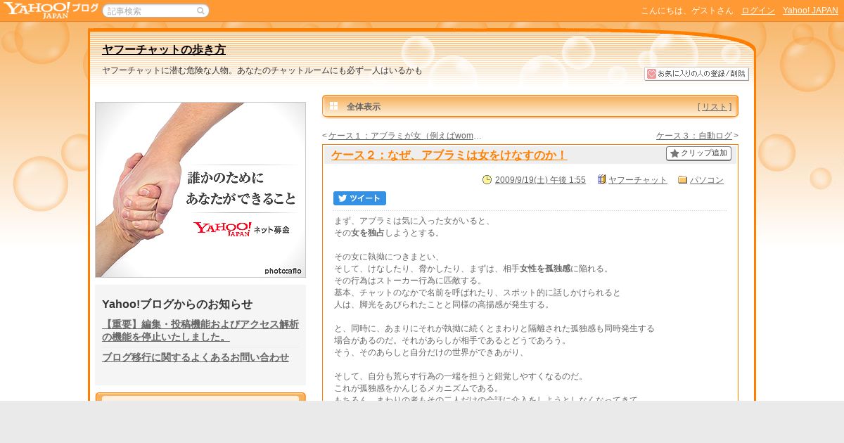Open the ヤフーチャット category link

point(638,180)
